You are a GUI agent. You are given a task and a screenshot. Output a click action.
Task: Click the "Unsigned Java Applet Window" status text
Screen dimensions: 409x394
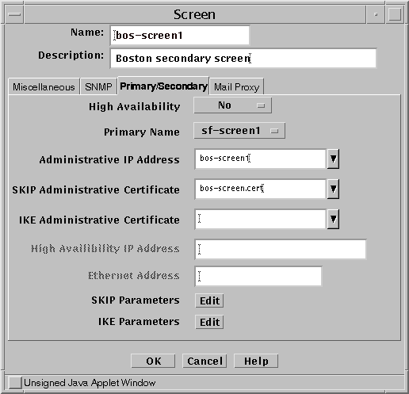90,383
